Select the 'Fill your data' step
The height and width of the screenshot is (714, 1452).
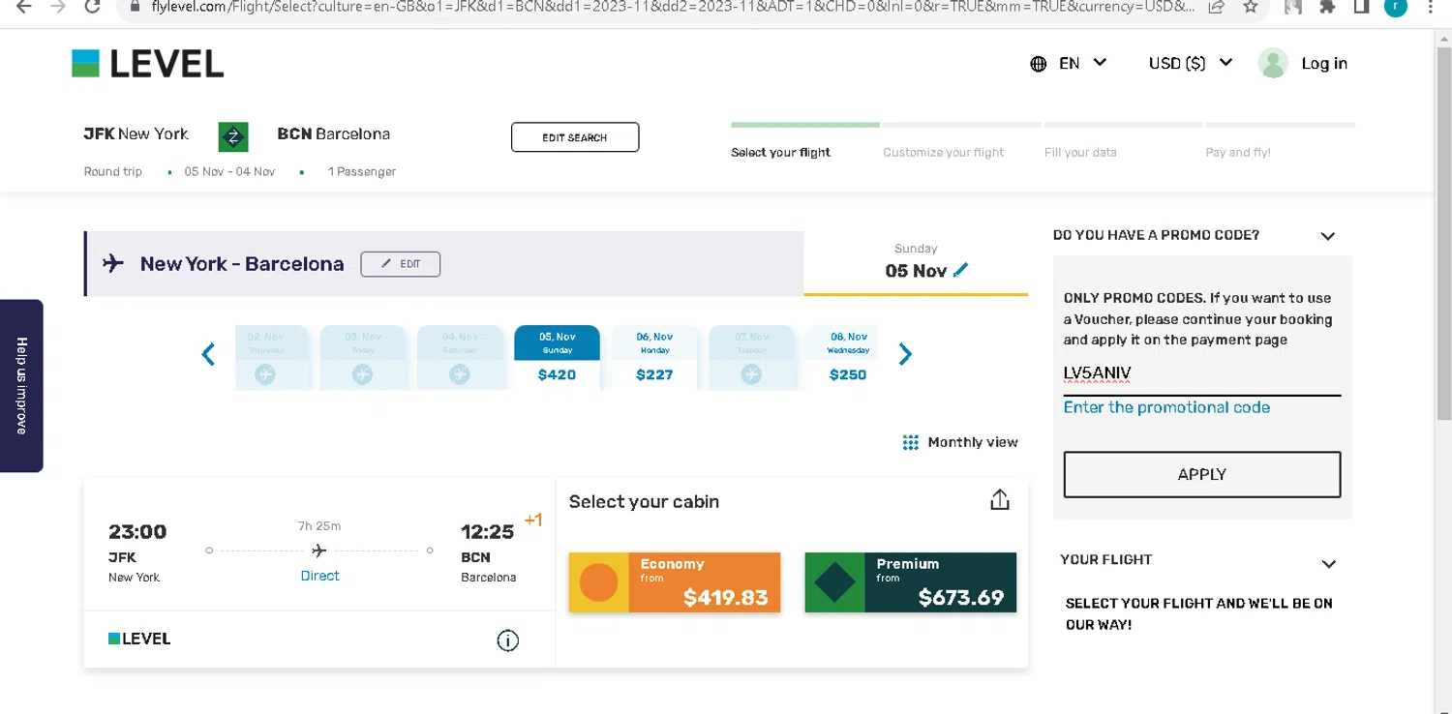pos(1080,152)
